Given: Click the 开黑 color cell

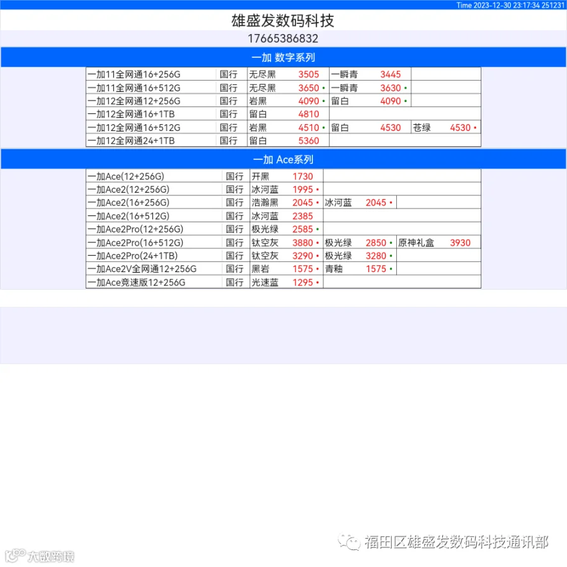Looking at the screenshot, I should pos(260,176).
